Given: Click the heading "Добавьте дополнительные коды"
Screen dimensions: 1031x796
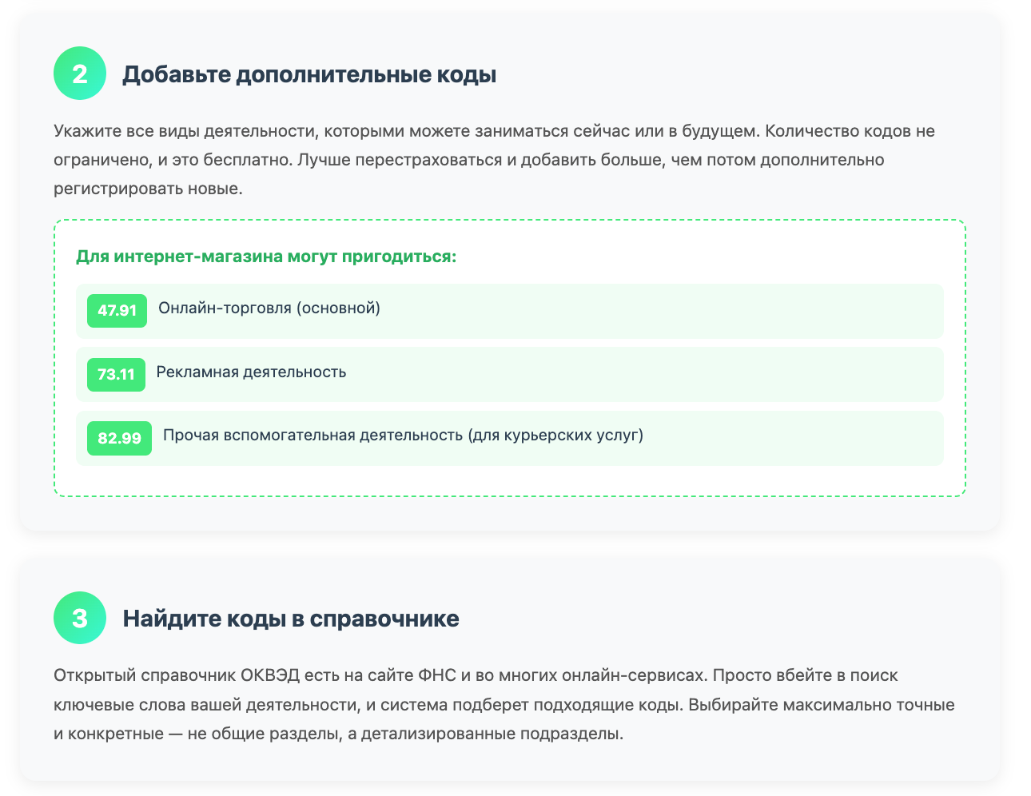Looking at the screenshot, I should pyautogui.click(x=309, y=74).
